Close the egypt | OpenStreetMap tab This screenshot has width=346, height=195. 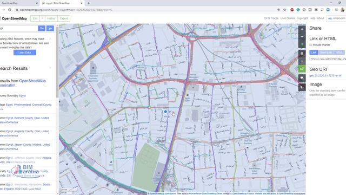coord(82,3)
